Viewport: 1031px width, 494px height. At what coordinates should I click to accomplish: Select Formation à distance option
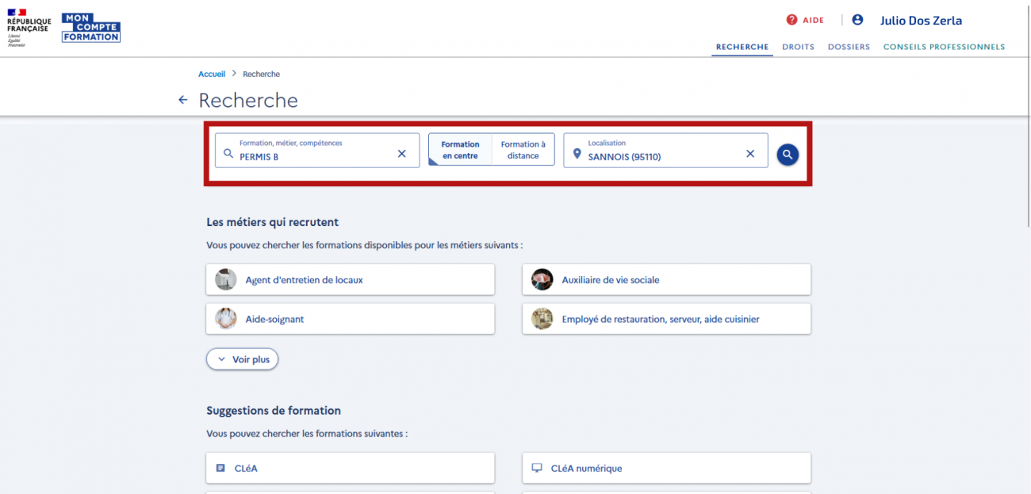(x=523, y=150)
